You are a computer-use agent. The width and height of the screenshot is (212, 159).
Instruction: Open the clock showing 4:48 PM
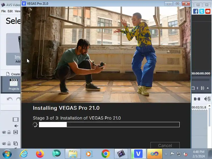click(x=198, y=154)
